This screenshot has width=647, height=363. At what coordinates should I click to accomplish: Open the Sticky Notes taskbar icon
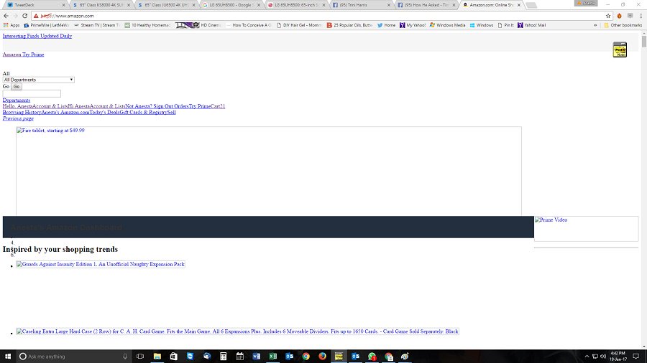(339, 357)
